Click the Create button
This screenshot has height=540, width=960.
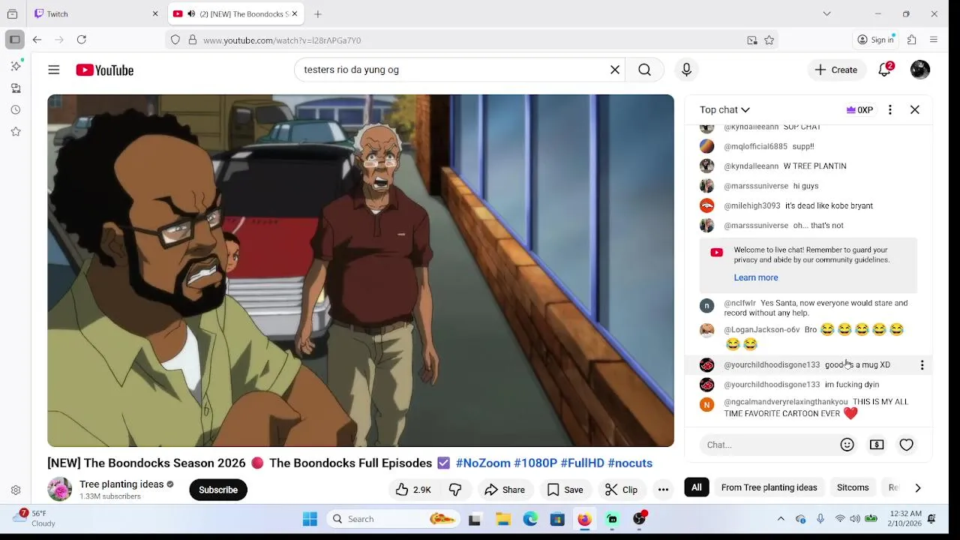(x=836, y=70)
